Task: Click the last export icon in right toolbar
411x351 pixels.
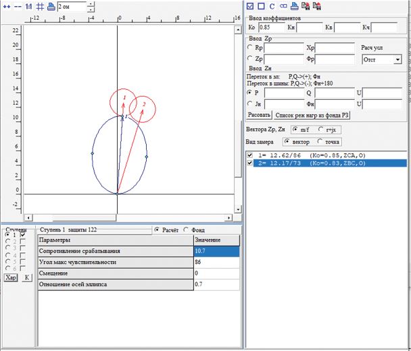Action: [x=317, y=6]
